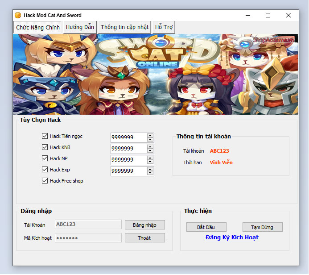Click the Sword Cat Online banner image
309x275 pixels.
156,75
